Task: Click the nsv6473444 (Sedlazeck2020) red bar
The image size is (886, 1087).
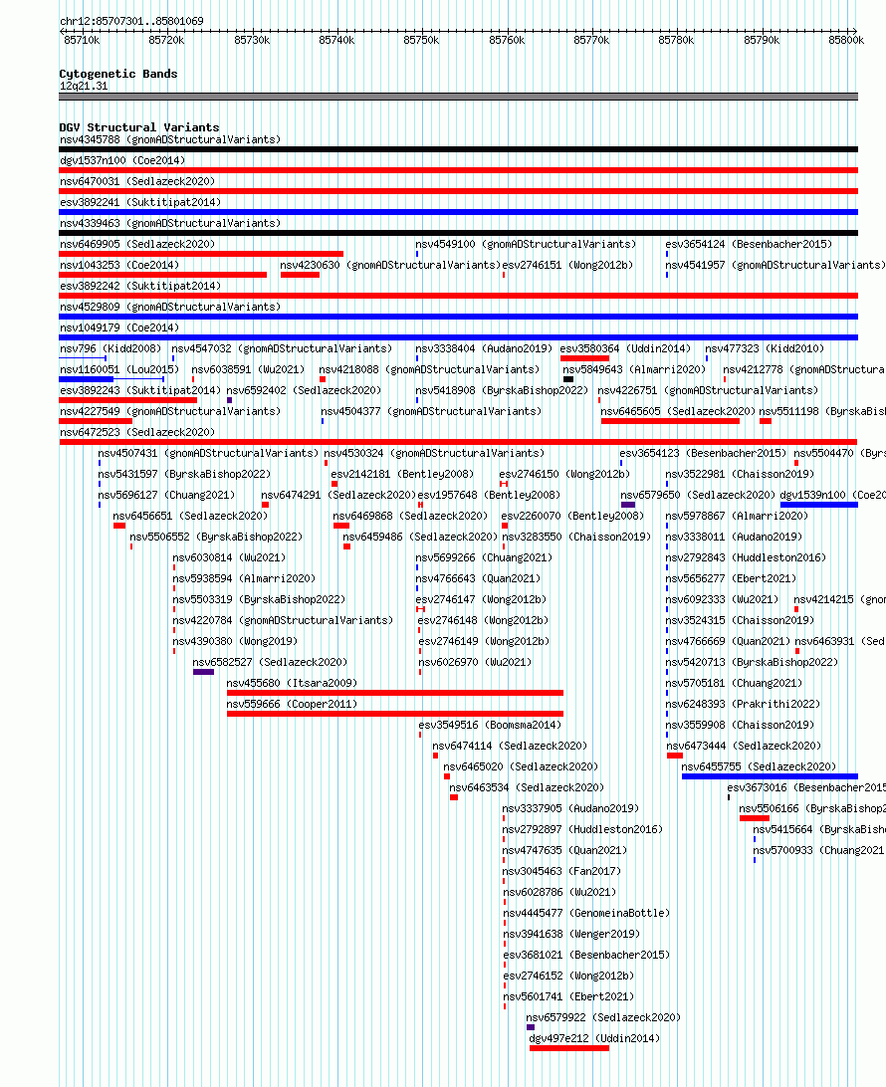Action: coord(675,756)
